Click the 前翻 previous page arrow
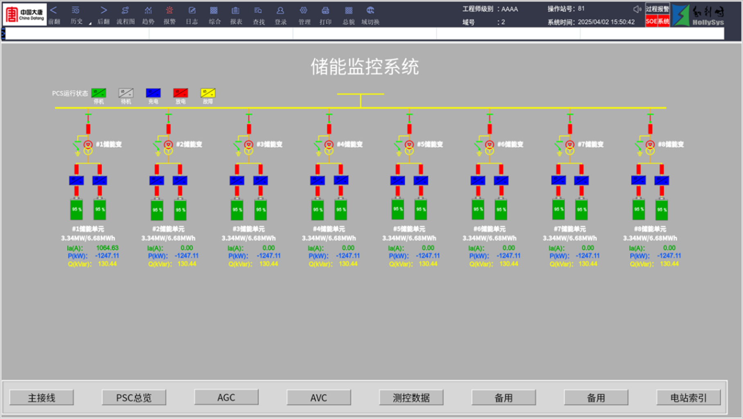Screen dimensions: 743x419 tap(54, 11)
